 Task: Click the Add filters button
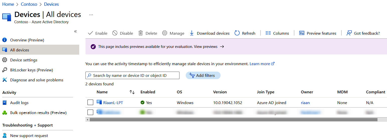point(203,75)
